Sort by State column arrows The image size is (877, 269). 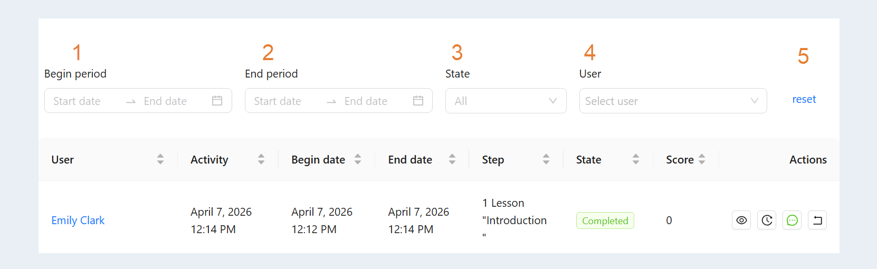coord(636,159)
